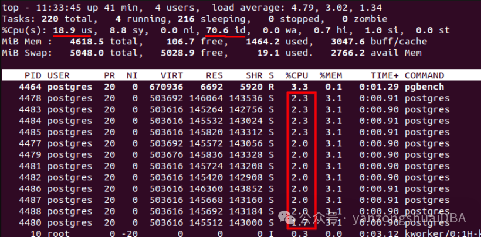The height and width of the screenshot is (237, 481).
Task: Select the top uptime 11:33:45 text
Action: tap(61, 8)
